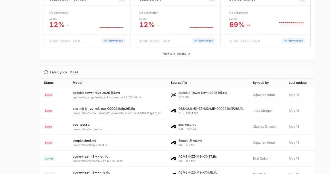Image resolution: width=330 pixels, height=174 pixels.
Task: Click 12% score on COBie Stage 1 Delivery card
Action: (x=57, y=25)
